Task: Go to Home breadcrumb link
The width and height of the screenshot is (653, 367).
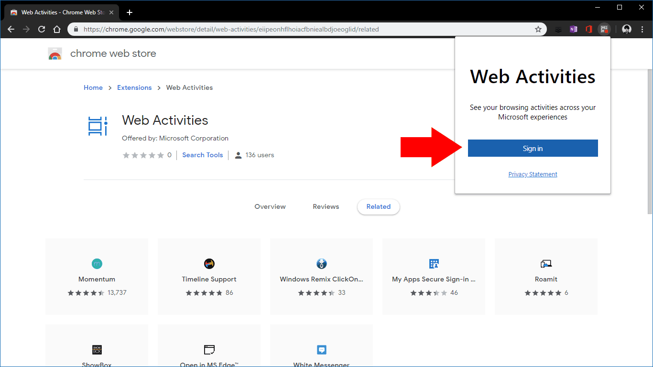Action: (x=93, y=87)
